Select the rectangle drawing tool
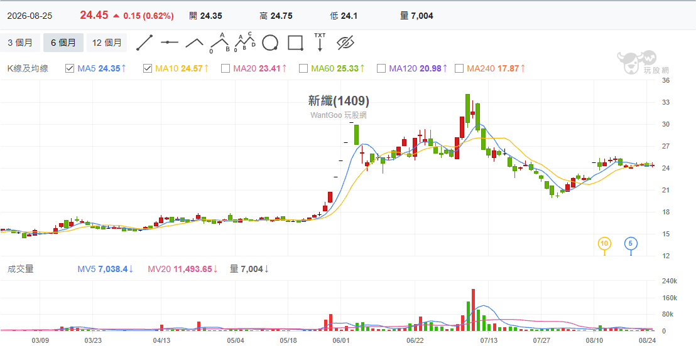696x346 pixels. [295, 43]
